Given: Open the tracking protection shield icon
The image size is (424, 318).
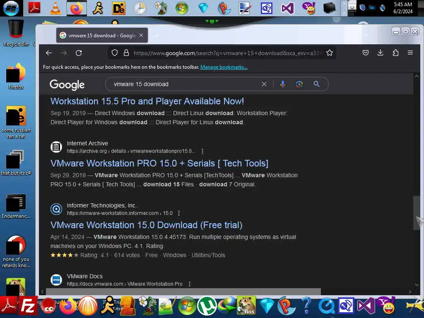Looking at the screenshot, I should (x=115, y=53).
